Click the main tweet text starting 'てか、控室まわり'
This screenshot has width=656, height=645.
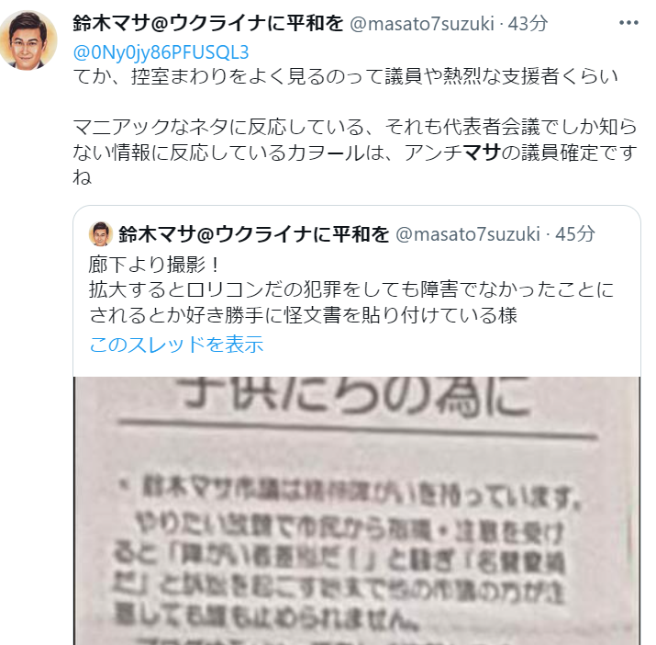click(x=345, y=76)
